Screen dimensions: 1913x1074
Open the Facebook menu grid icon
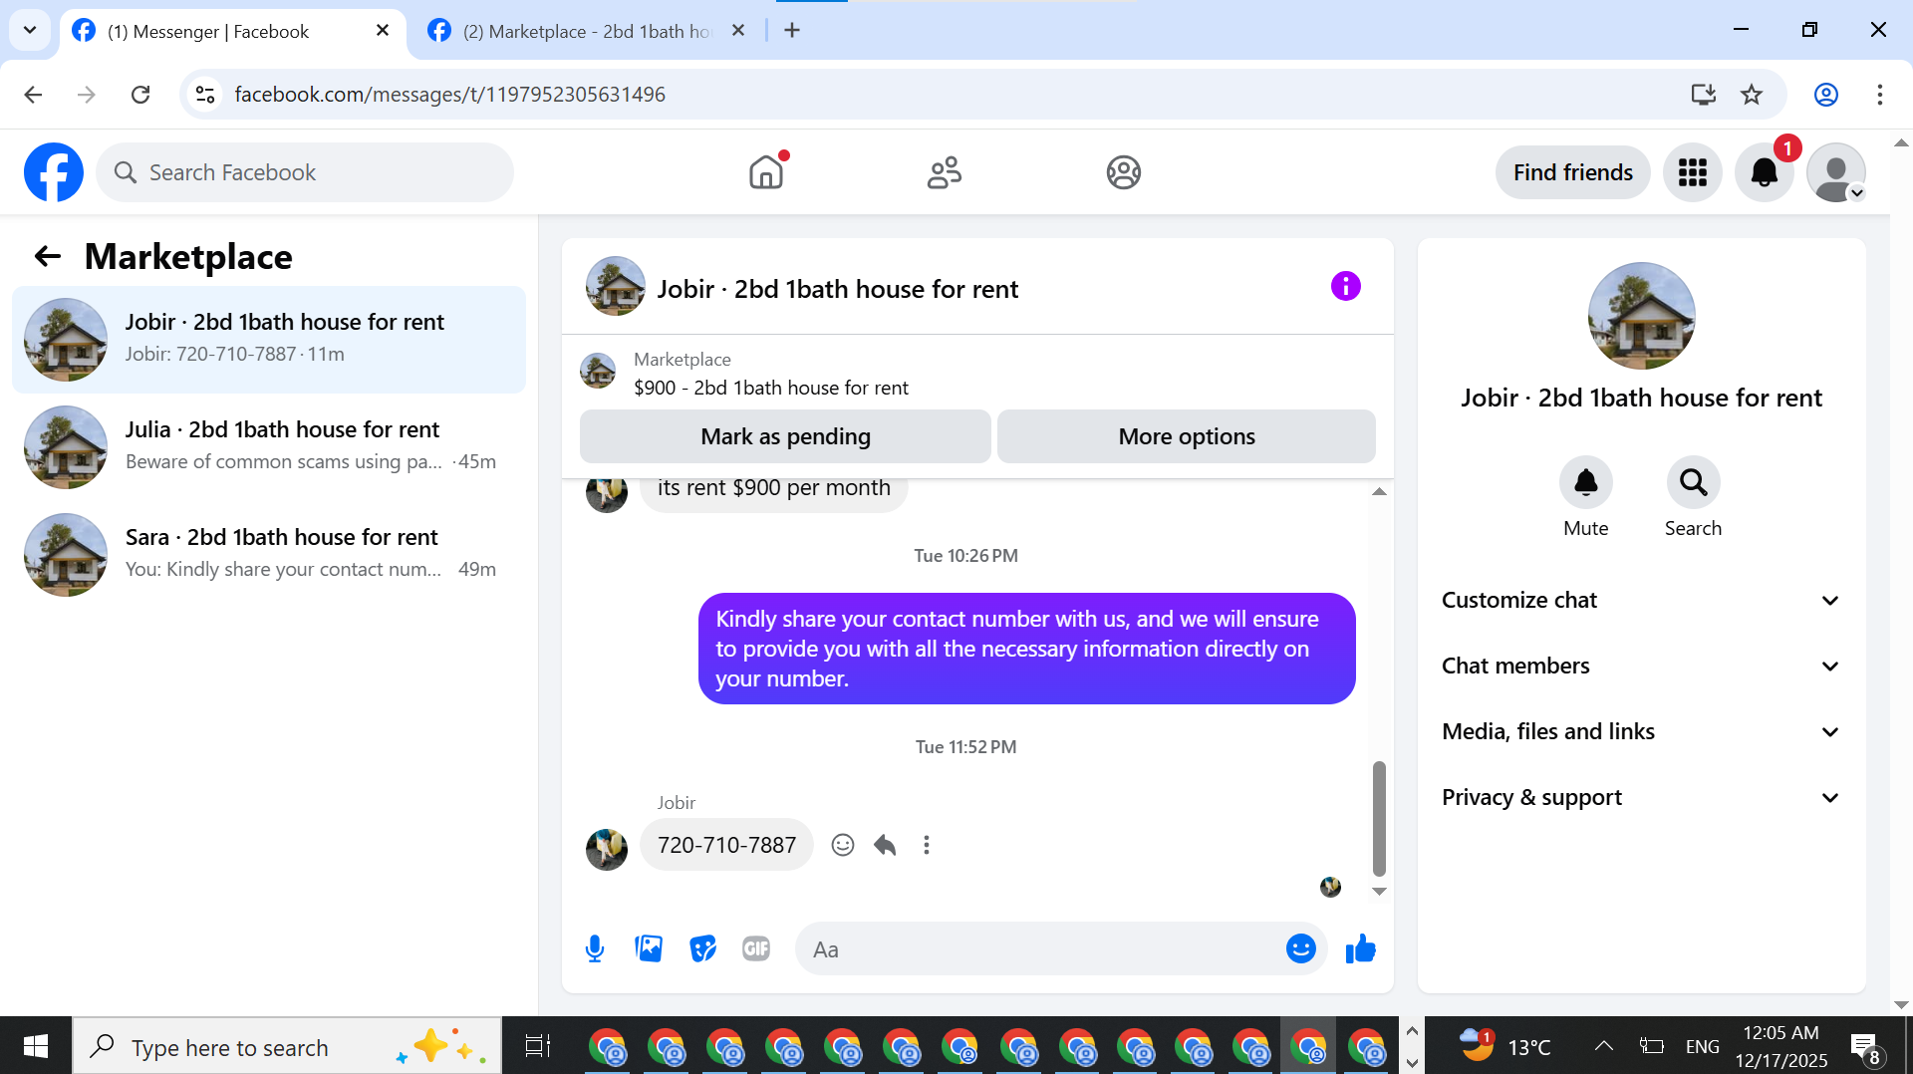click(x=1692, y=172)
